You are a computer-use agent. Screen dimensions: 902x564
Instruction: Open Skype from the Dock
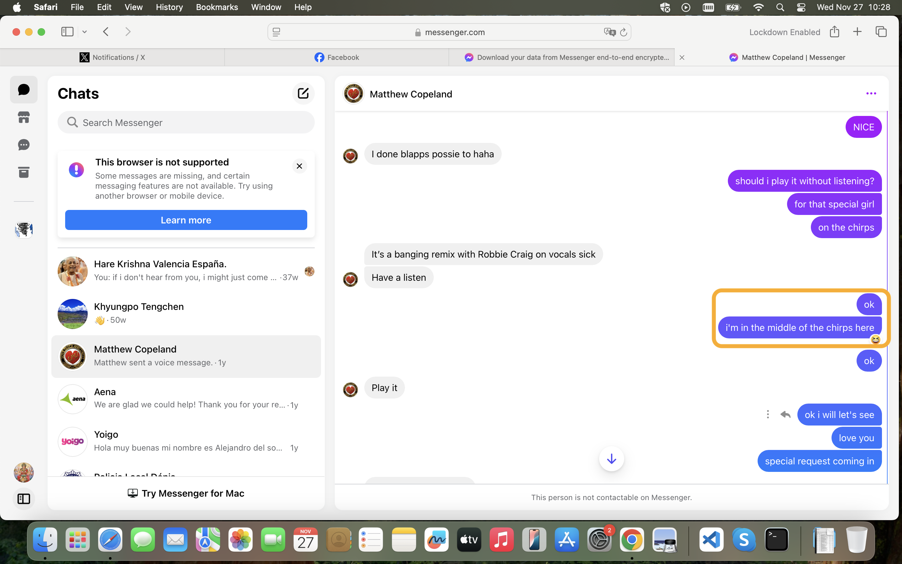click(744, 539)
